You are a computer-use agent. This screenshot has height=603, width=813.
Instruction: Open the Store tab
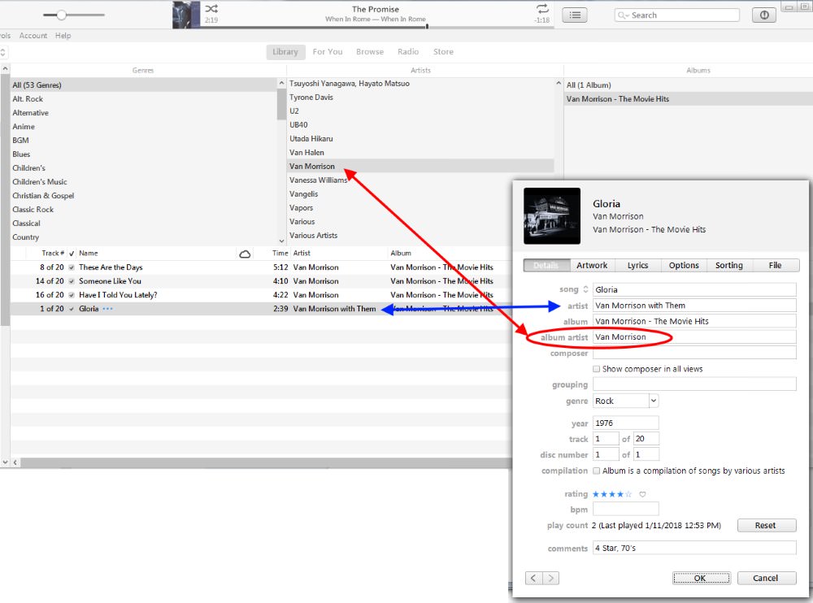pos(443,52)
